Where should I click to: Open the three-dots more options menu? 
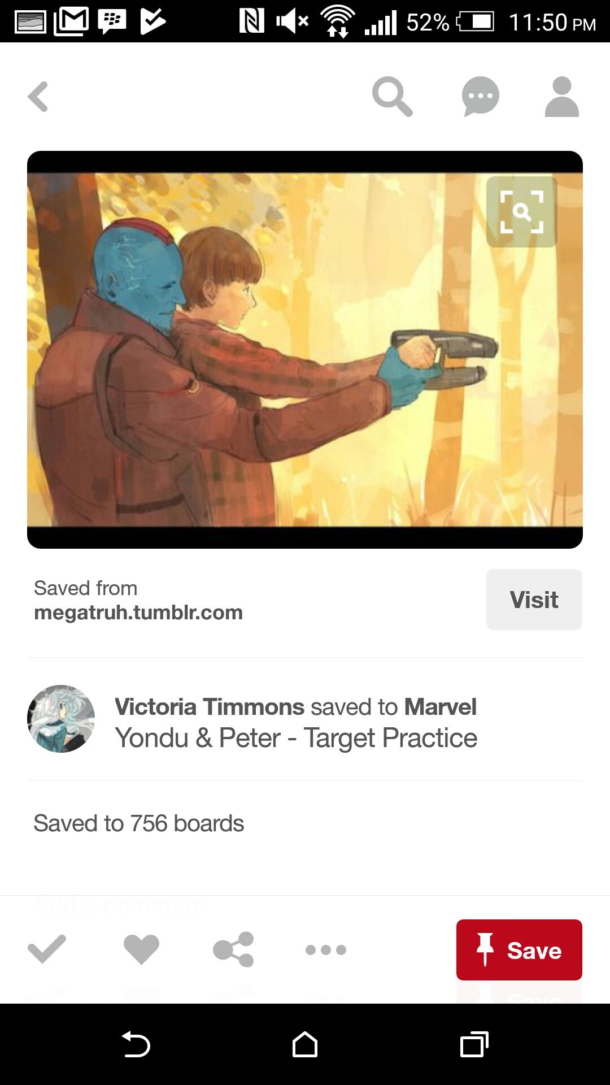326,950
